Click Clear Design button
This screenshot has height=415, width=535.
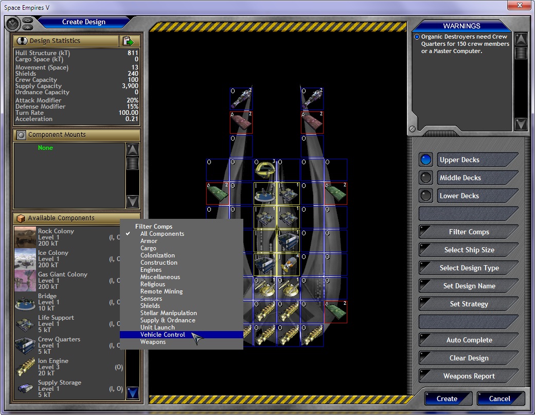469,358
